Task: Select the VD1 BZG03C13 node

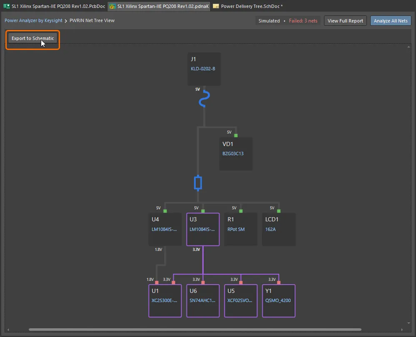Action: click(236, 154)
